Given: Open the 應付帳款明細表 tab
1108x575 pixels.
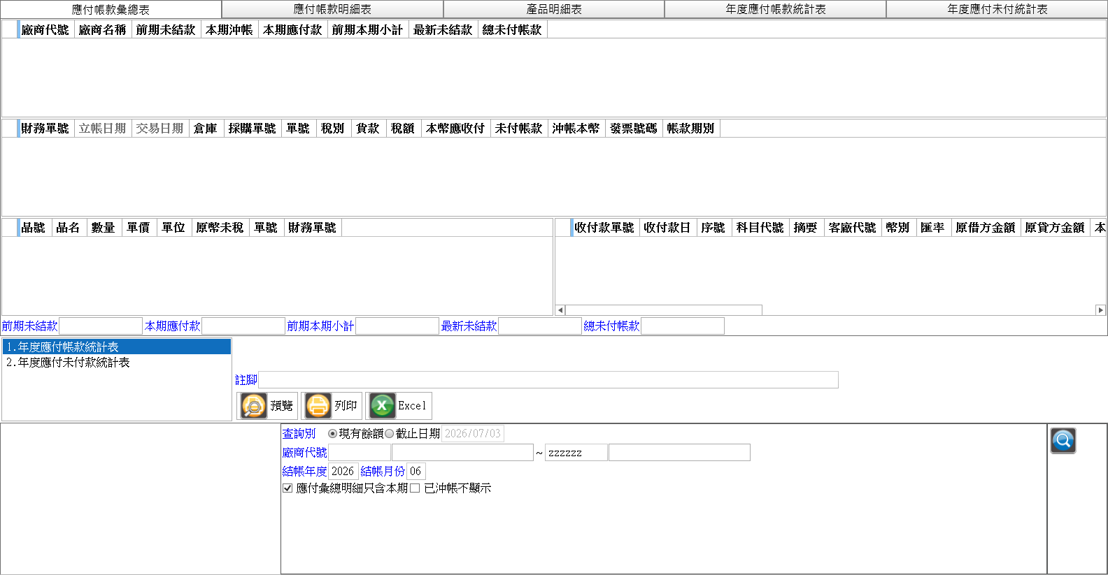Looking at the screenshot, I should click(332, 9).
